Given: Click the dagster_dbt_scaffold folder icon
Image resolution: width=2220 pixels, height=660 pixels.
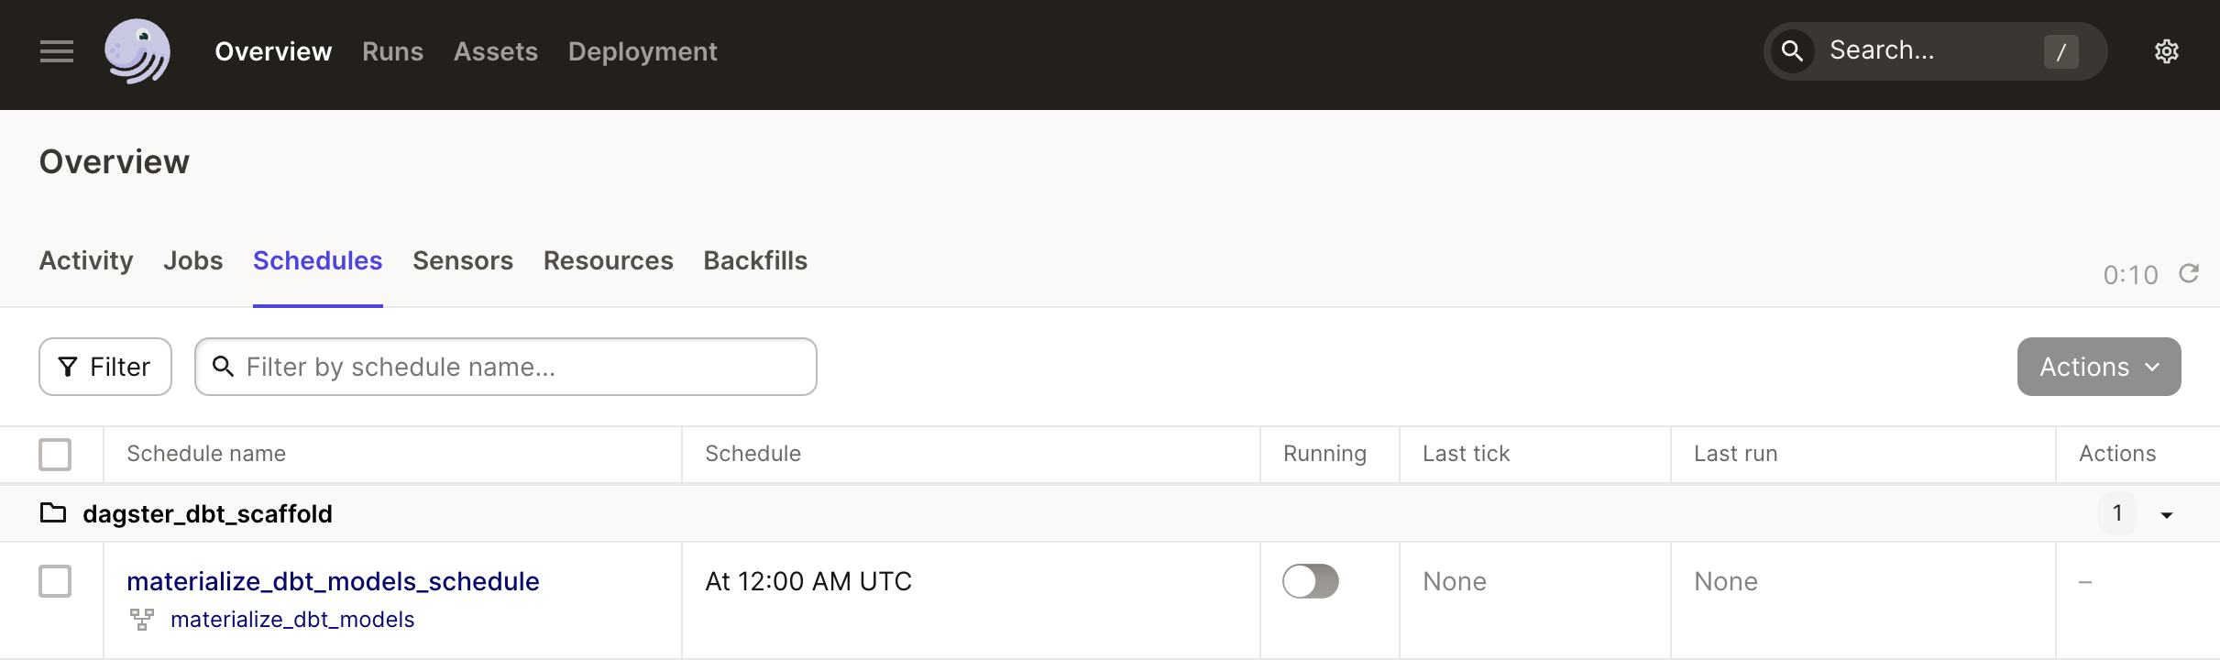Looking at the screenshot, I should point(53,512).
